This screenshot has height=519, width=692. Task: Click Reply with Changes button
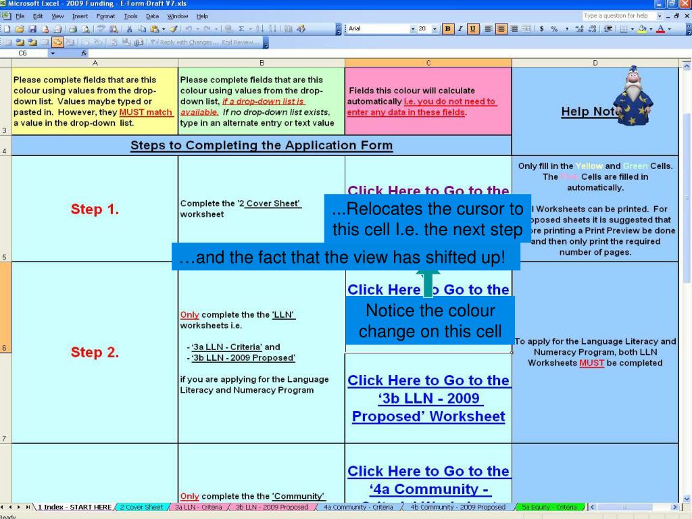184,43
